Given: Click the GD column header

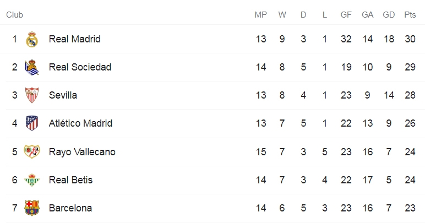Looking at the screenshot, I should click(389, 15).
